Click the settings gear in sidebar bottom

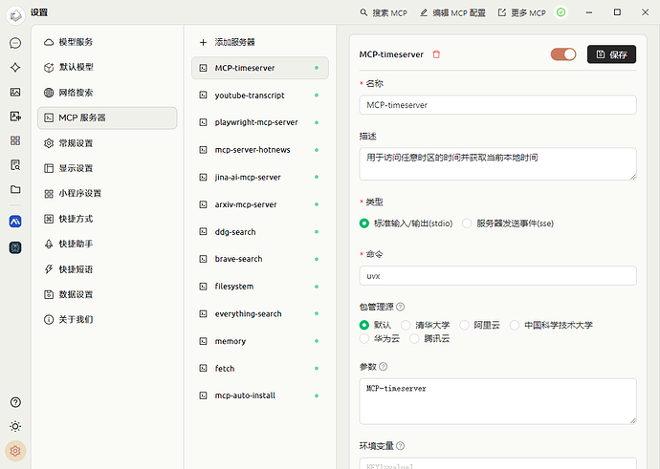point(15,451)
